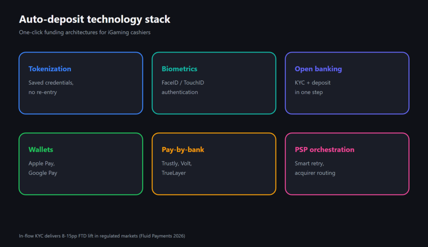Click the orange-bordered Pay-by-bank box
The height and width of the screenshot is (247, 428).
tap(214, 164)
